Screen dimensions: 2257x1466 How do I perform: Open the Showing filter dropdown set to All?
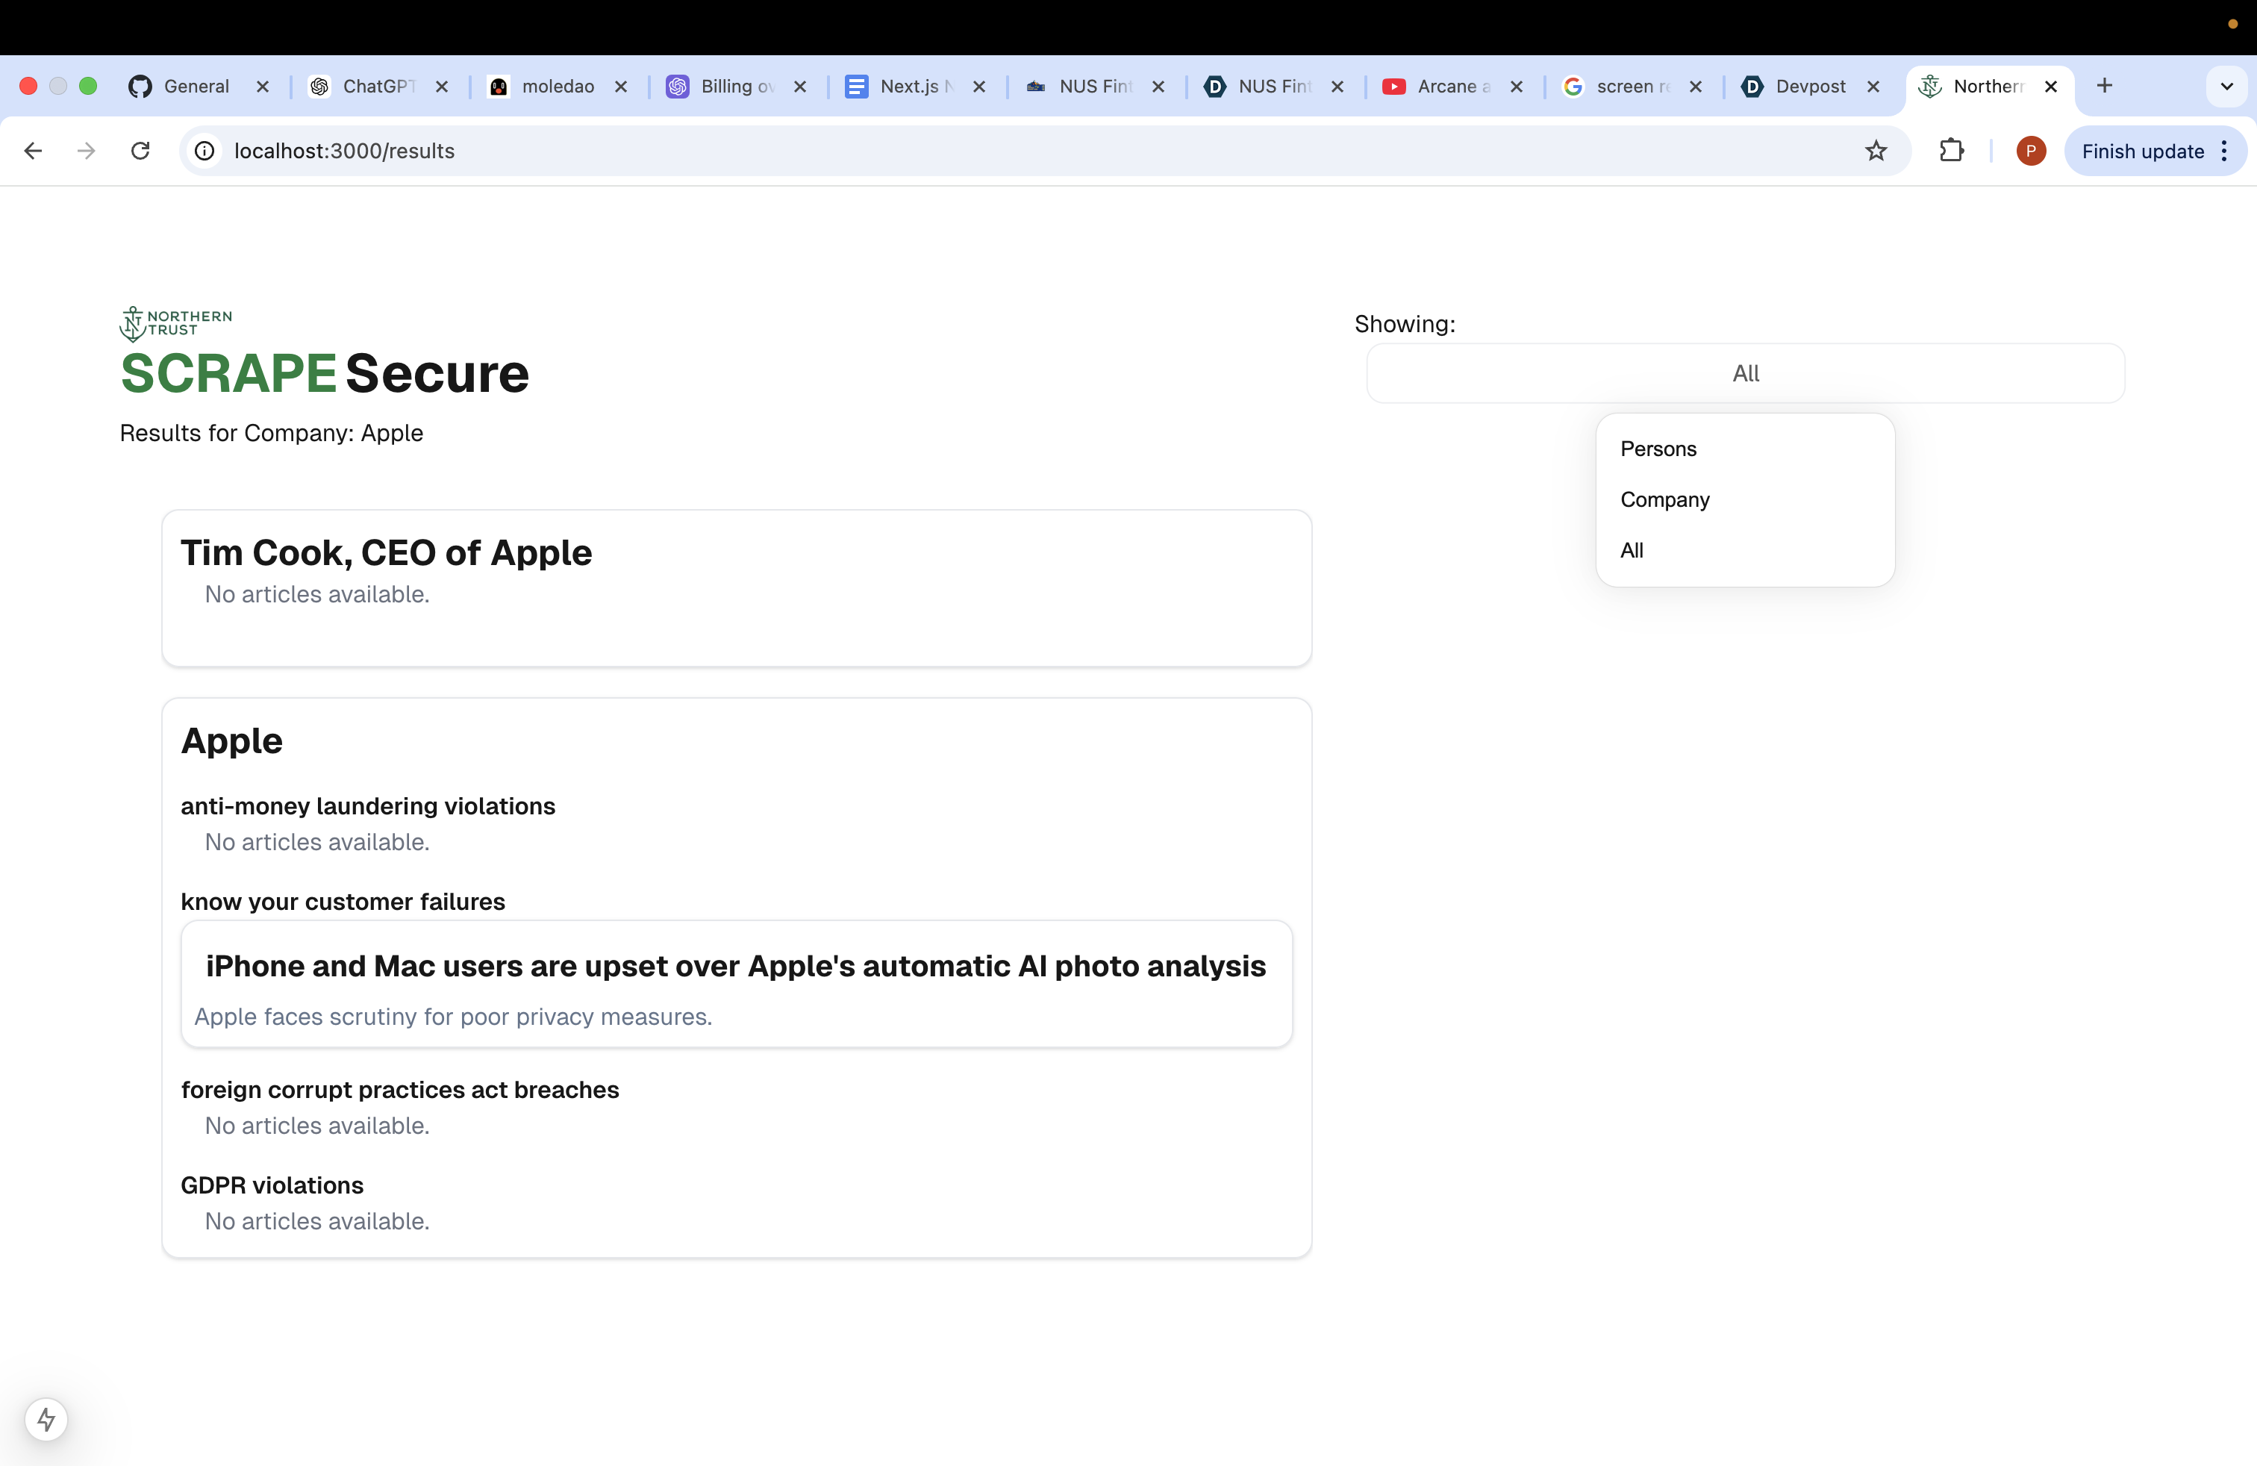(1745, 374)
